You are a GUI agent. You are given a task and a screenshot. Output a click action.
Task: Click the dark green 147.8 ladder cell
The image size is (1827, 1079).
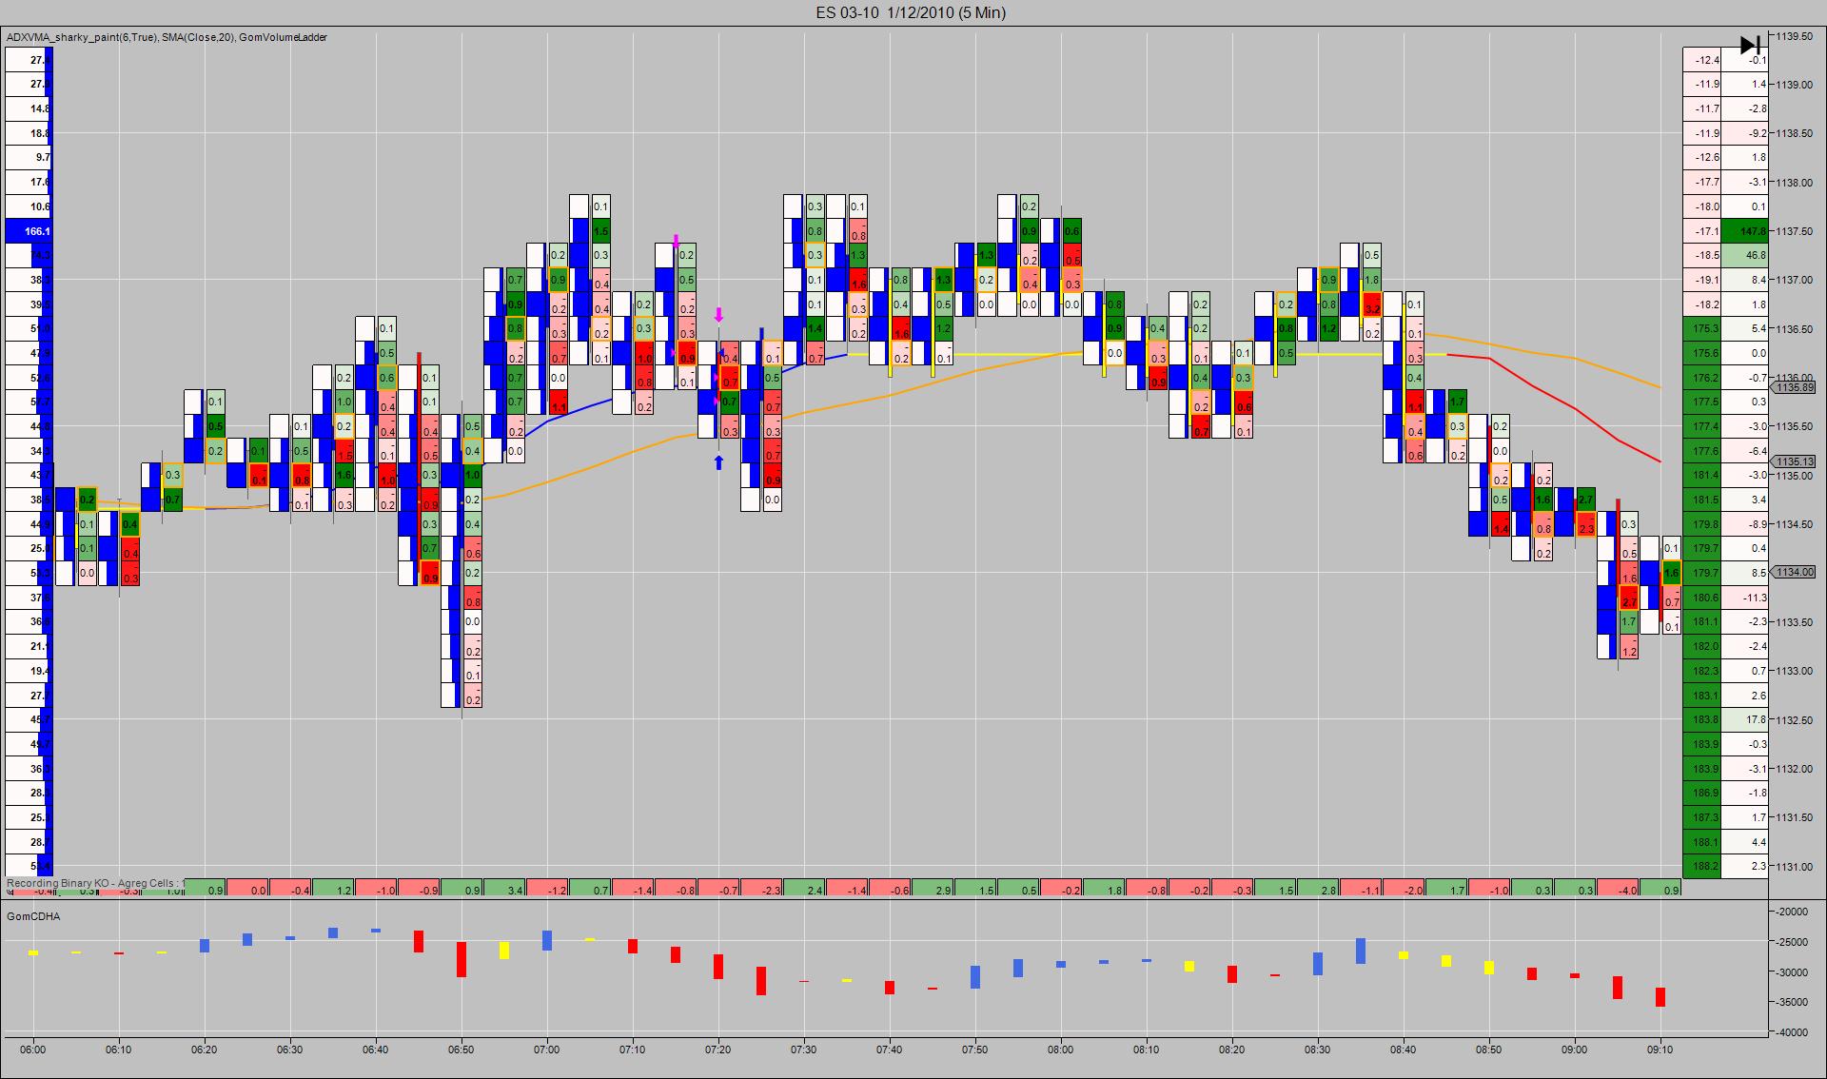coord(1744,231)
